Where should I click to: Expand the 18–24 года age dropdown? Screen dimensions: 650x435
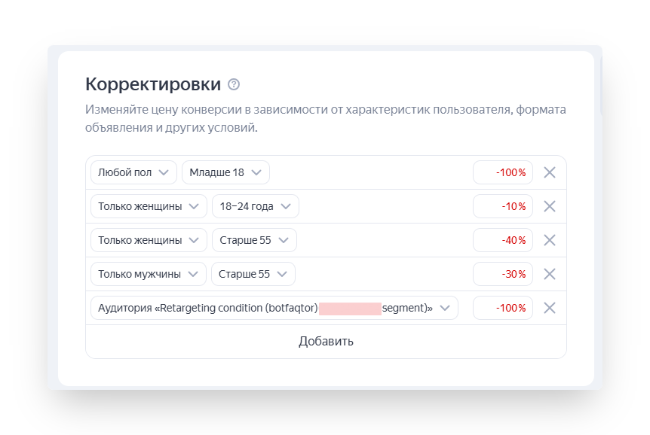(255, 206)
